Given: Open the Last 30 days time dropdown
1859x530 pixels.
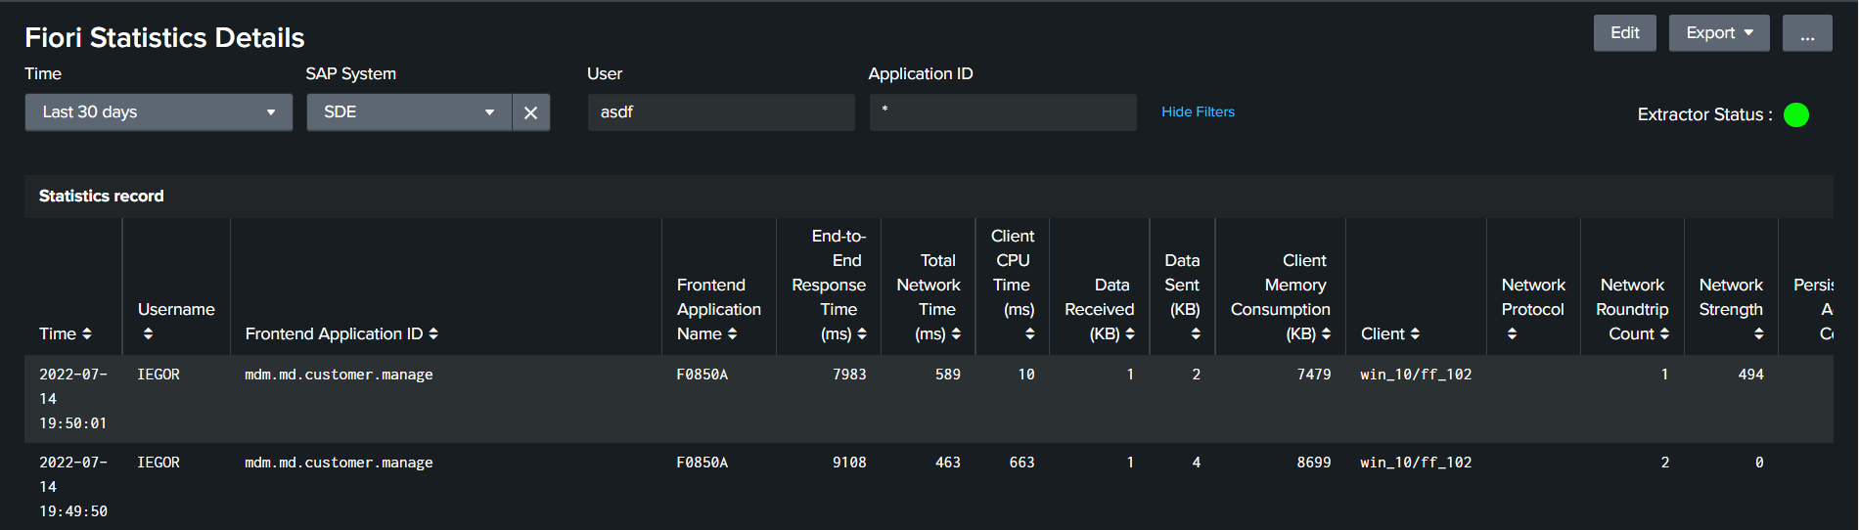Looking at the screenshot, I should [159, 112].
